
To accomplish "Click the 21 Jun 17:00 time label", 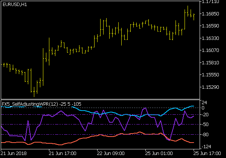I will tap(63, 153).
